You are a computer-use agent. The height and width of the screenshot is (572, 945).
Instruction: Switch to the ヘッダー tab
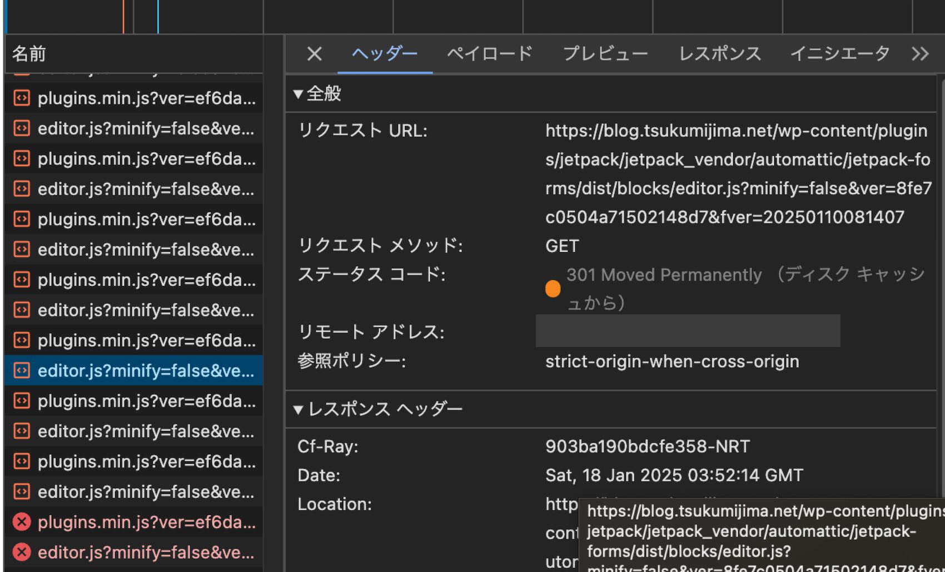tap(385, 54)
